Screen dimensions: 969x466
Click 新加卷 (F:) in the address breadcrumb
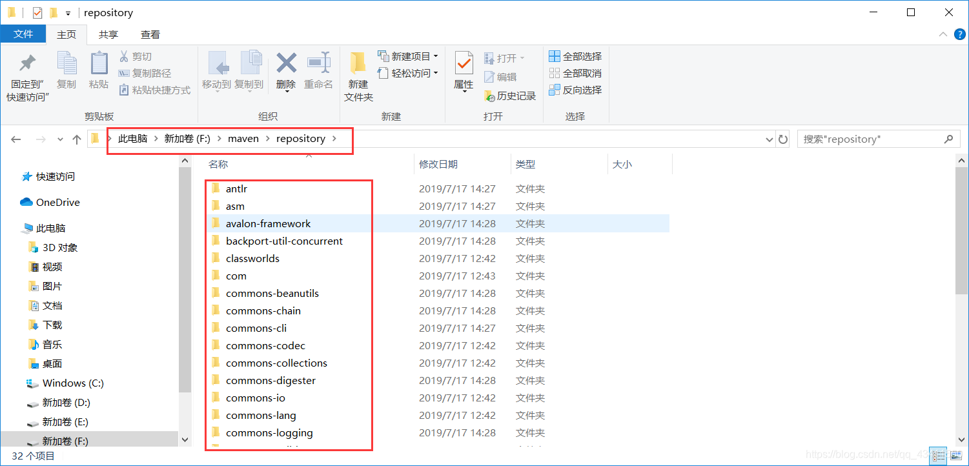point(188,139)
